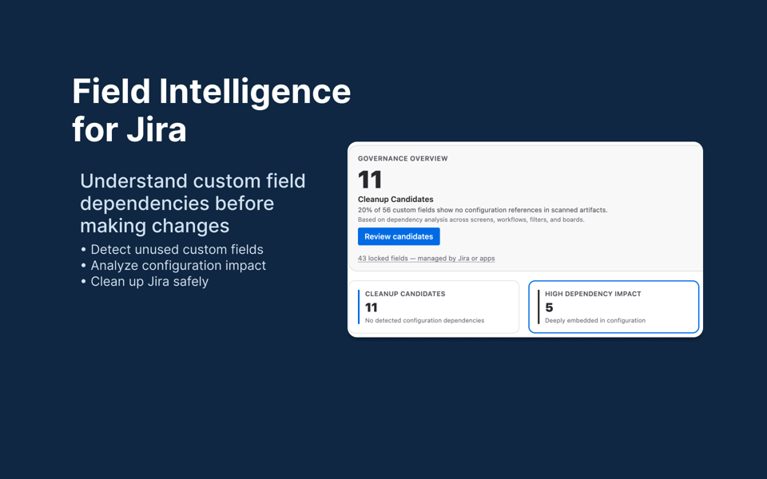Click the Analyze configuration impact bullet
Image resolution: width=767 pixels, height=479 pixels.
(178, 266)
